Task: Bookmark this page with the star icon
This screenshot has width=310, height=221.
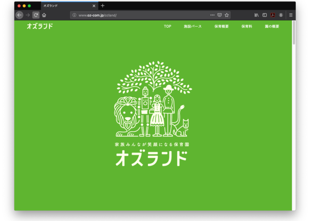Action: pyautogui.click(x=227, y=15)
